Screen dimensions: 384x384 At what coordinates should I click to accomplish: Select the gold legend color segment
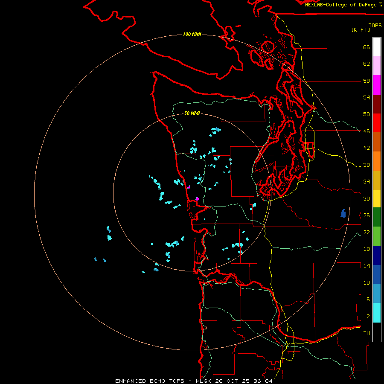[x=377, y=181]
